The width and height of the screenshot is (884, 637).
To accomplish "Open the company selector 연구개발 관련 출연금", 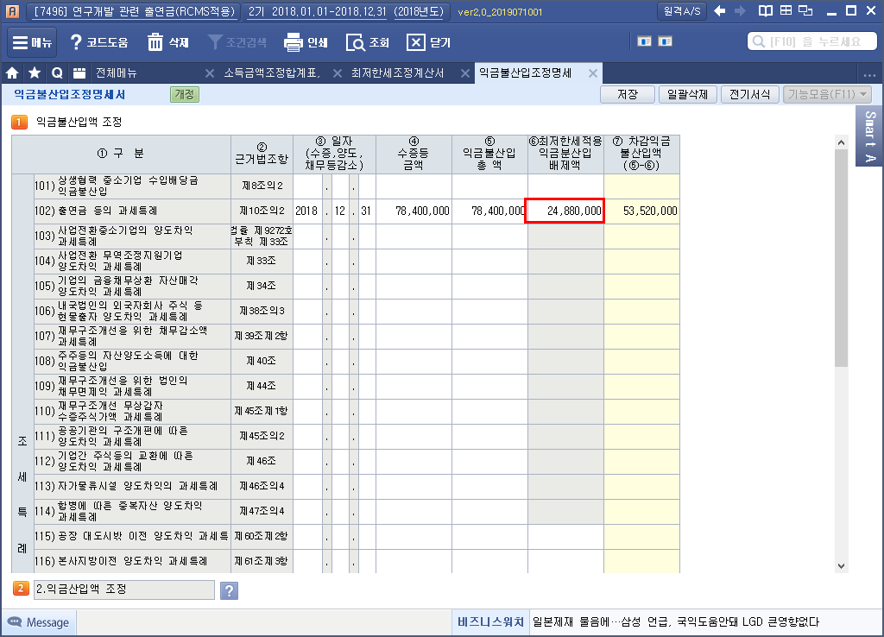I will (x=132, y=11).
